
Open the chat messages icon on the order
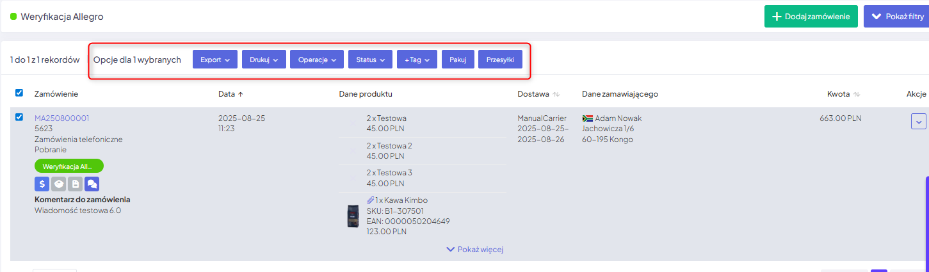tap(92, 184)
